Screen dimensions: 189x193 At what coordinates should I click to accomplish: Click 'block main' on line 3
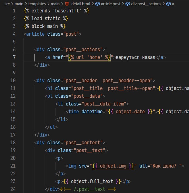45,26
